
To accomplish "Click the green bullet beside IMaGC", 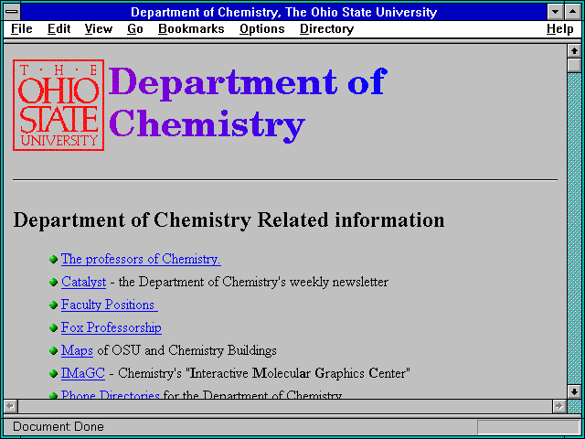I will [x=53, y=374].
